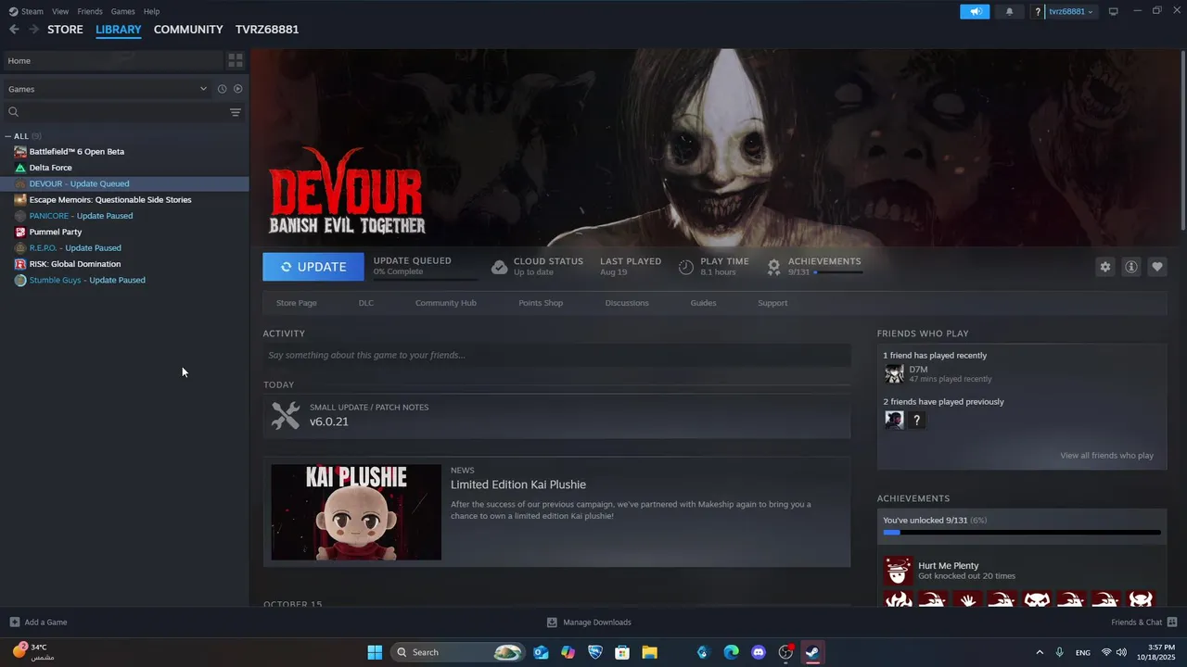Switch to Big Picture mode icon
The height and width of the screenshot is (667, 1187).
(1114, 11)
